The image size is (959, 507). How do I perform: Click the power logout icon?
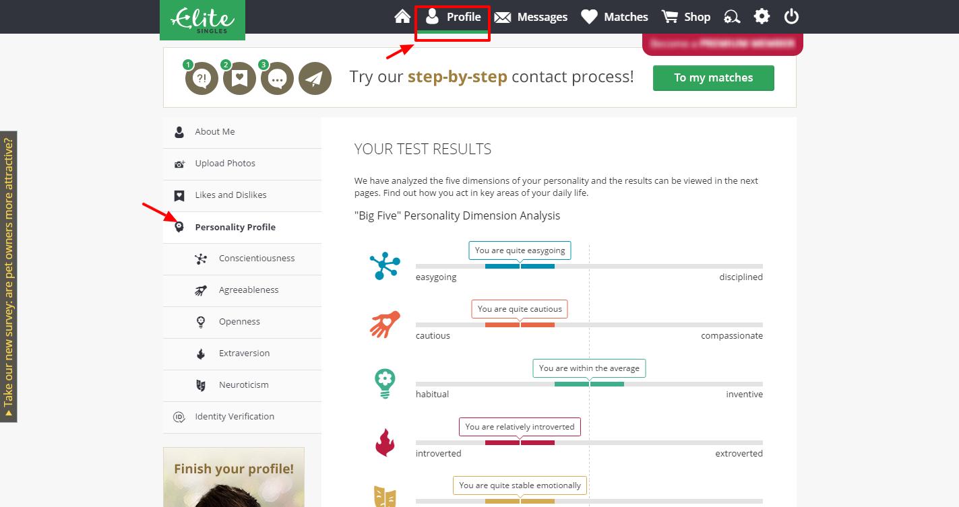(x=791, y=16)
